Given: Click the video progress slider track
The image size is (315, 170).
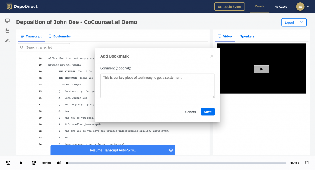Looking at the screenshot, I should click(x=176, y=163).
